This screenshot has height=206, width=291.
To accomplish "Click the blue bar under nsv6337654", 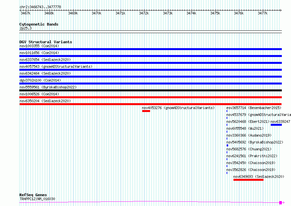I will click(150, 63).
